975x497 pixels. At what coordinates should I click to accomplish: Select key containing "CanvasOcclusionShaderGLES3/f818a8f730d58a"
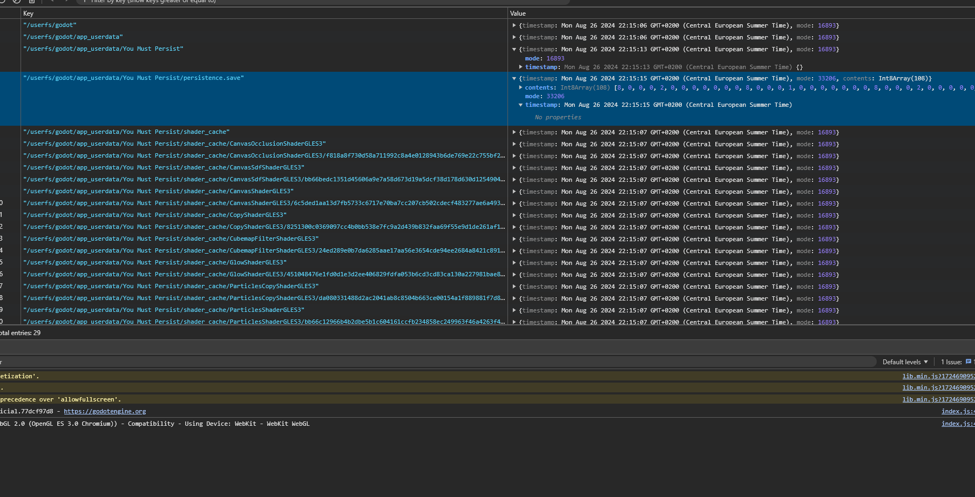264,155
